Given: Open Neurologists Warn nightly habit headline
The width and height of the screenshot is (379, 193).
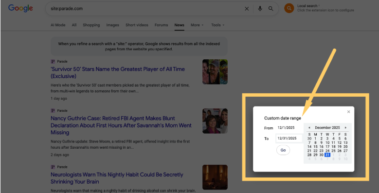Looking at the screenshot, I should (117, 178).
